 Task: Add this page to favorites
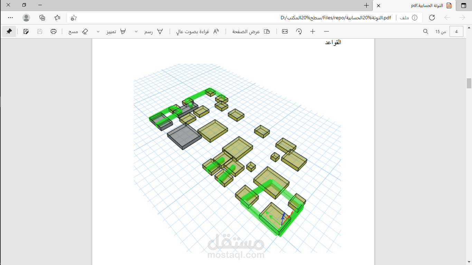click(x=73, y=18)
